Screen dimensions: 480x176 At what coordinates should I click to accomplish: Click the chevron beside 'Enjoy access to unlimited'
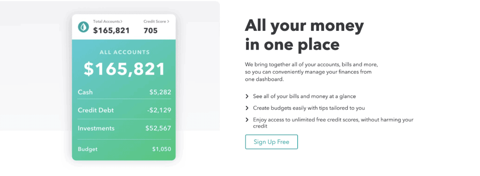click(247, 120)
